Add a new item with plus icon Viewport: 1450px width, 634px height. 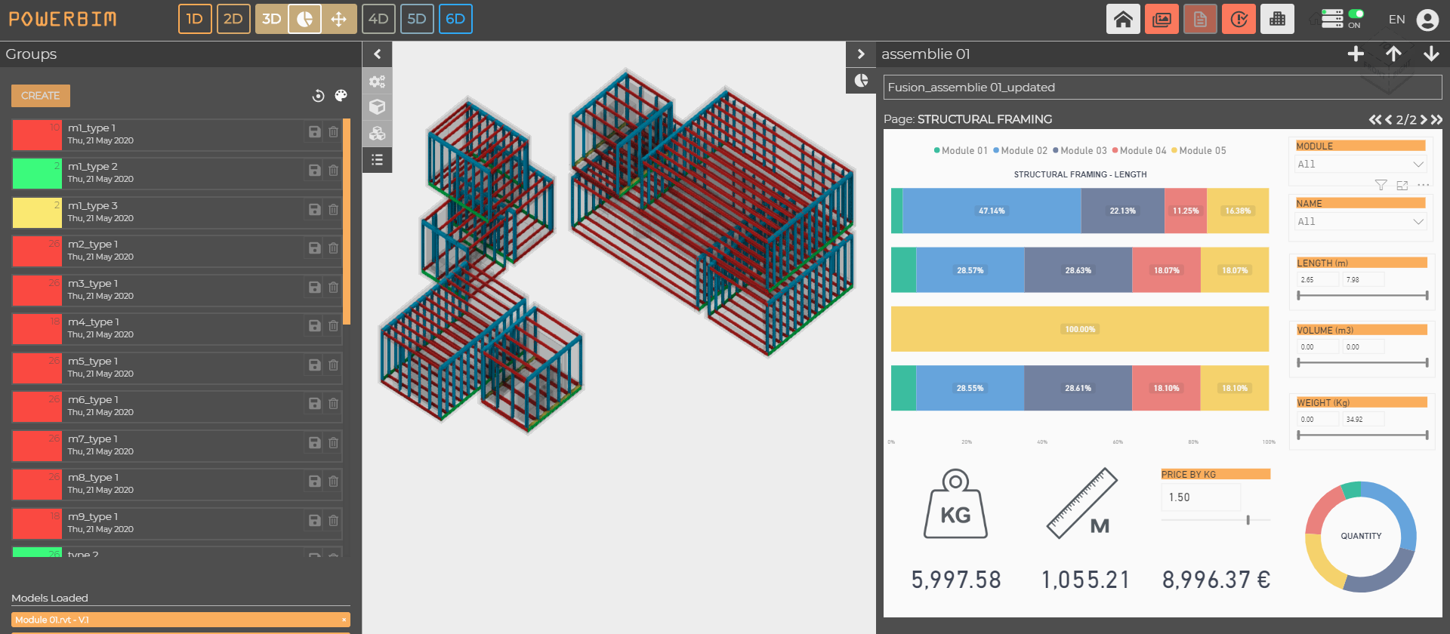coord(1356,54)
